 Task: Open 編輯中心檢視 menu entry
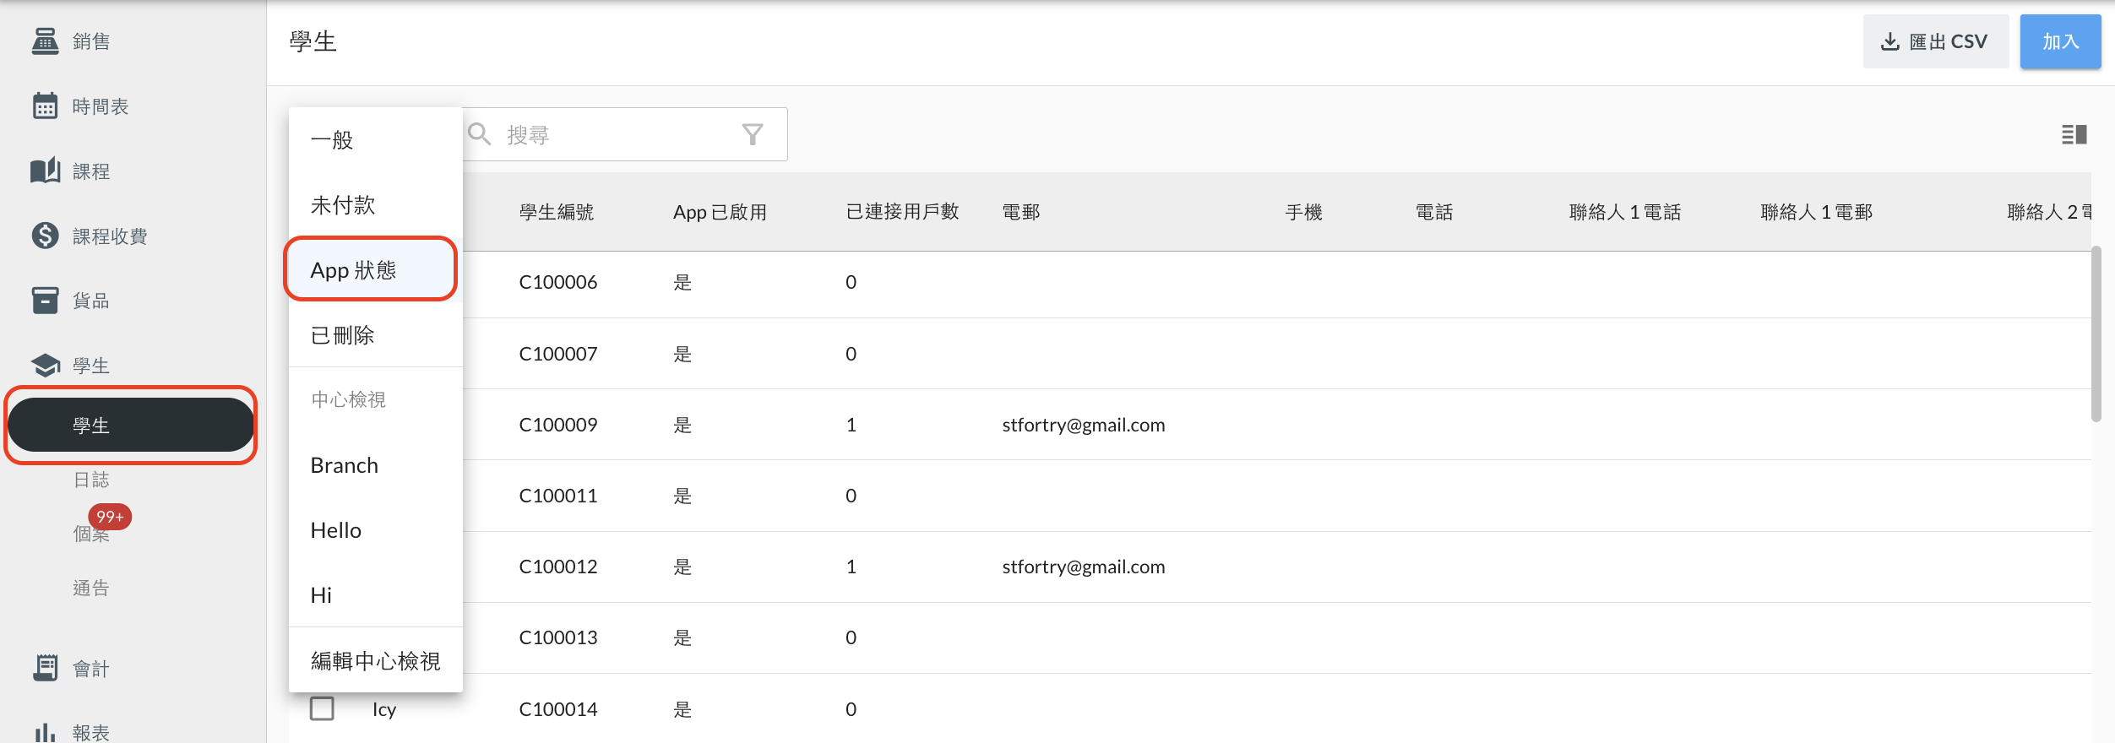(376, 660)
